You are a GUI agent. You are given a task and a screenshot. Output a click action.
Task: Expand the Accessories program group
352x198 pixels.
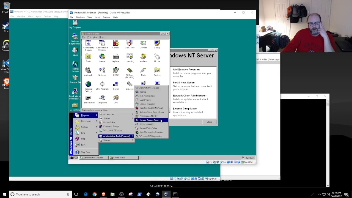(116, 114)
